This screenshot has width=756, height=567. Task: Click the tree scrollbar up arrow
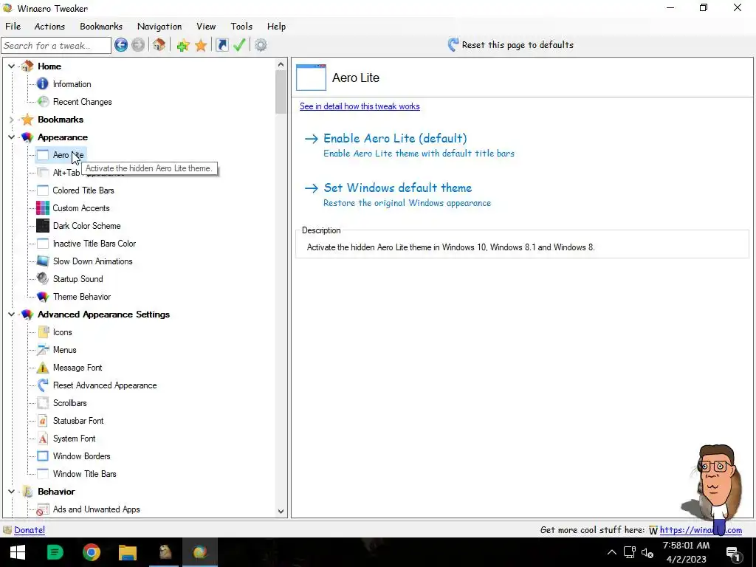(x=281, y=65)
